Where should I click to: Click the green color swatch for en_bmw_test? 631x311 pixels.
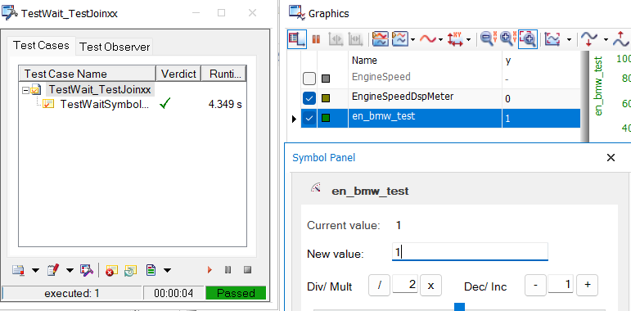pyautogui.click(x=326, y=119)
